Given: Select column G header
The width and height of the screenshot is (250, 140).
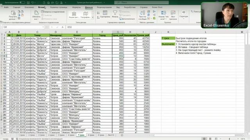Looking at the screenshot, I should pyautogui.click(x=118, y=32).
